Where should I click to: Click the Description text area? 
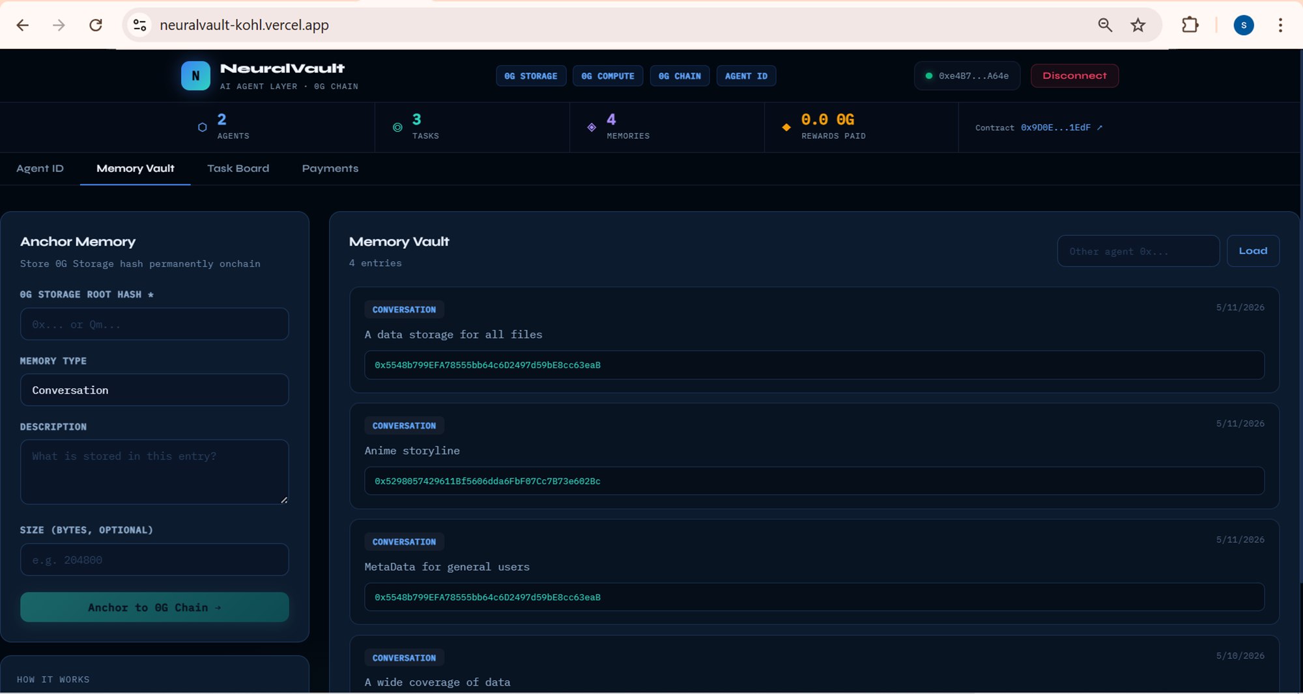pyautogui.click(x=154, y=472)
